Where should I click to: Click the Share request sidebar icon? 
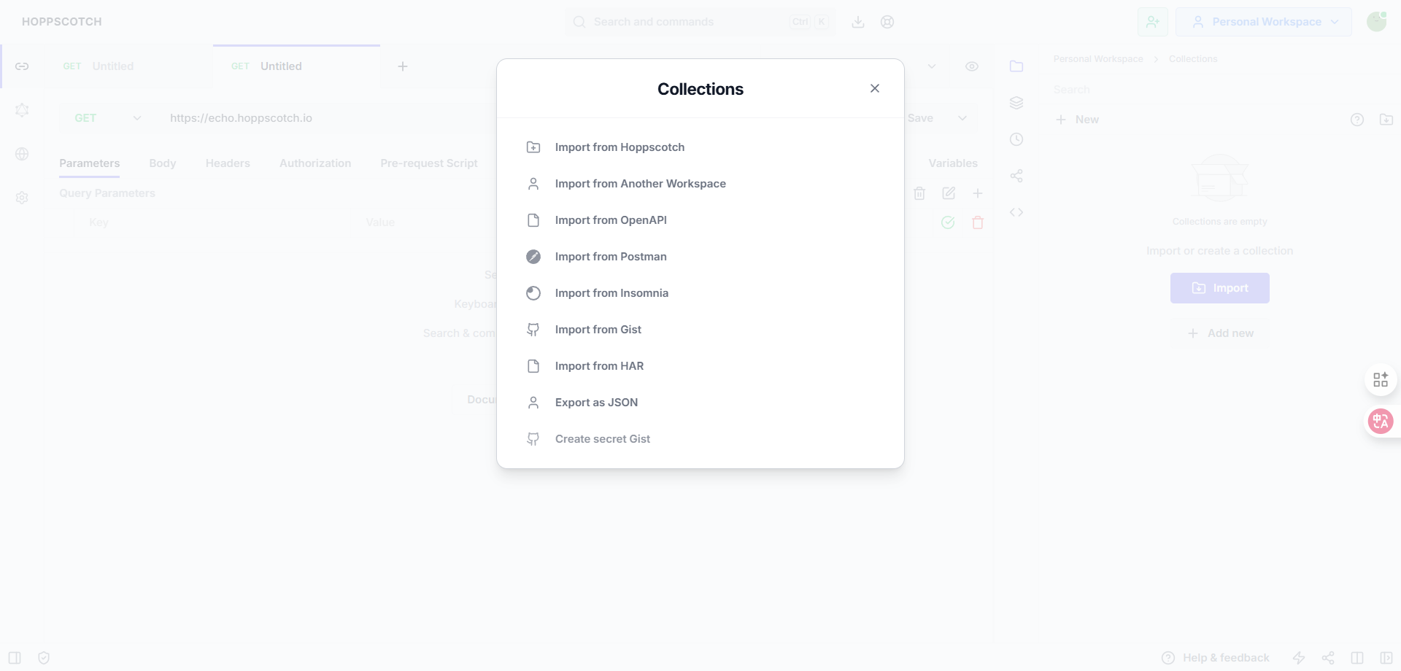point(1016,176)
